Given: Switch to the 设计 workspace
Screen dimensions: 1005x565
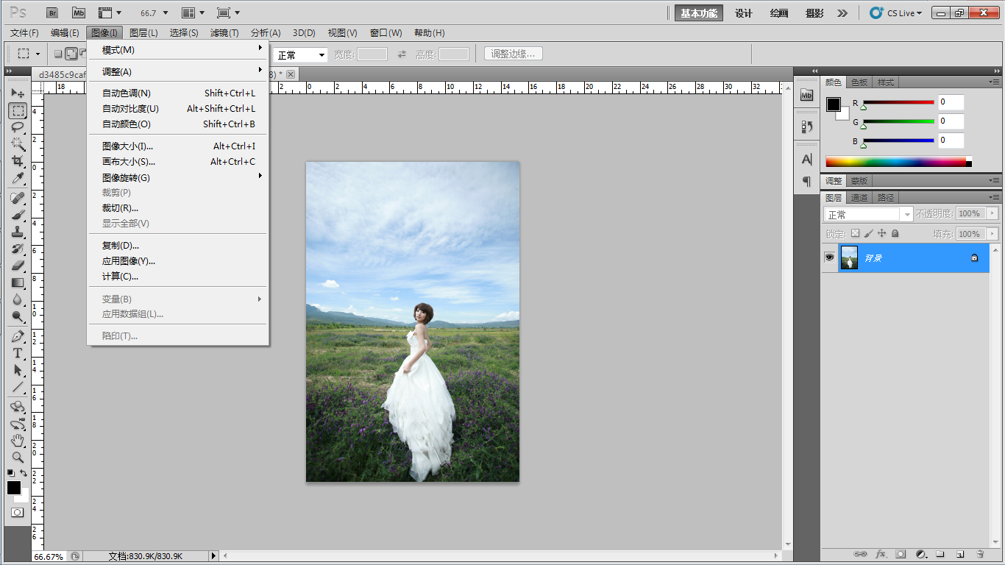Looking at the screenshot, I should [743, 13].
